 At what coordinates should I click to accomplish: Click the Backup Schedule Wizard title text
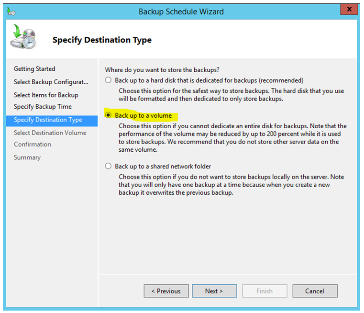pyautogui.click(x=181, y=11)
